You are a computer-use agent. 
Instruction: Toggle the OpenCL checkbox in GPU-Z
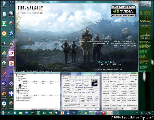click(111, 105)
